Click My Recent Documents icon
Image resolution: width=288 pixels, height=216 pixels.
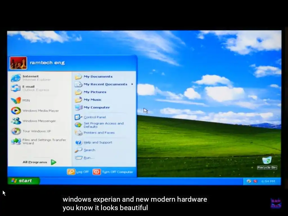pyautogui.click(x=78, y=84)
